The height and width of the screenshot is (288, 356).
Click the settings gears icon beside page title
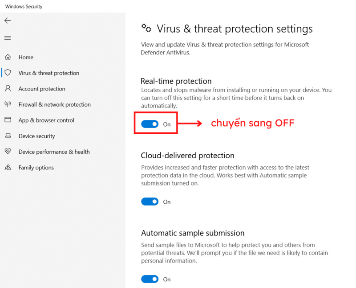pos(146,28)
